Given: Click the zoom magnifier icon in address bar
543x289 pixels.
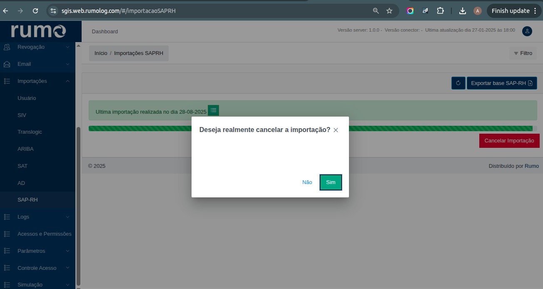Looking at the screenshot, I should click(376, 11).
